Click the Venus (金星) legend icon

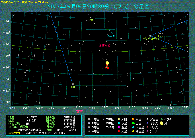pos(118,127)
